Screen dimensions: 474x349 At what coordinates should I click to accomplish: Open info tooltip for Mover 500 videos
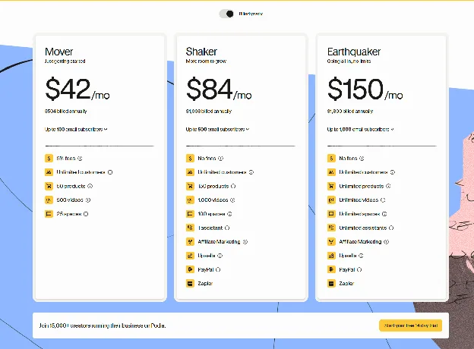88,200
